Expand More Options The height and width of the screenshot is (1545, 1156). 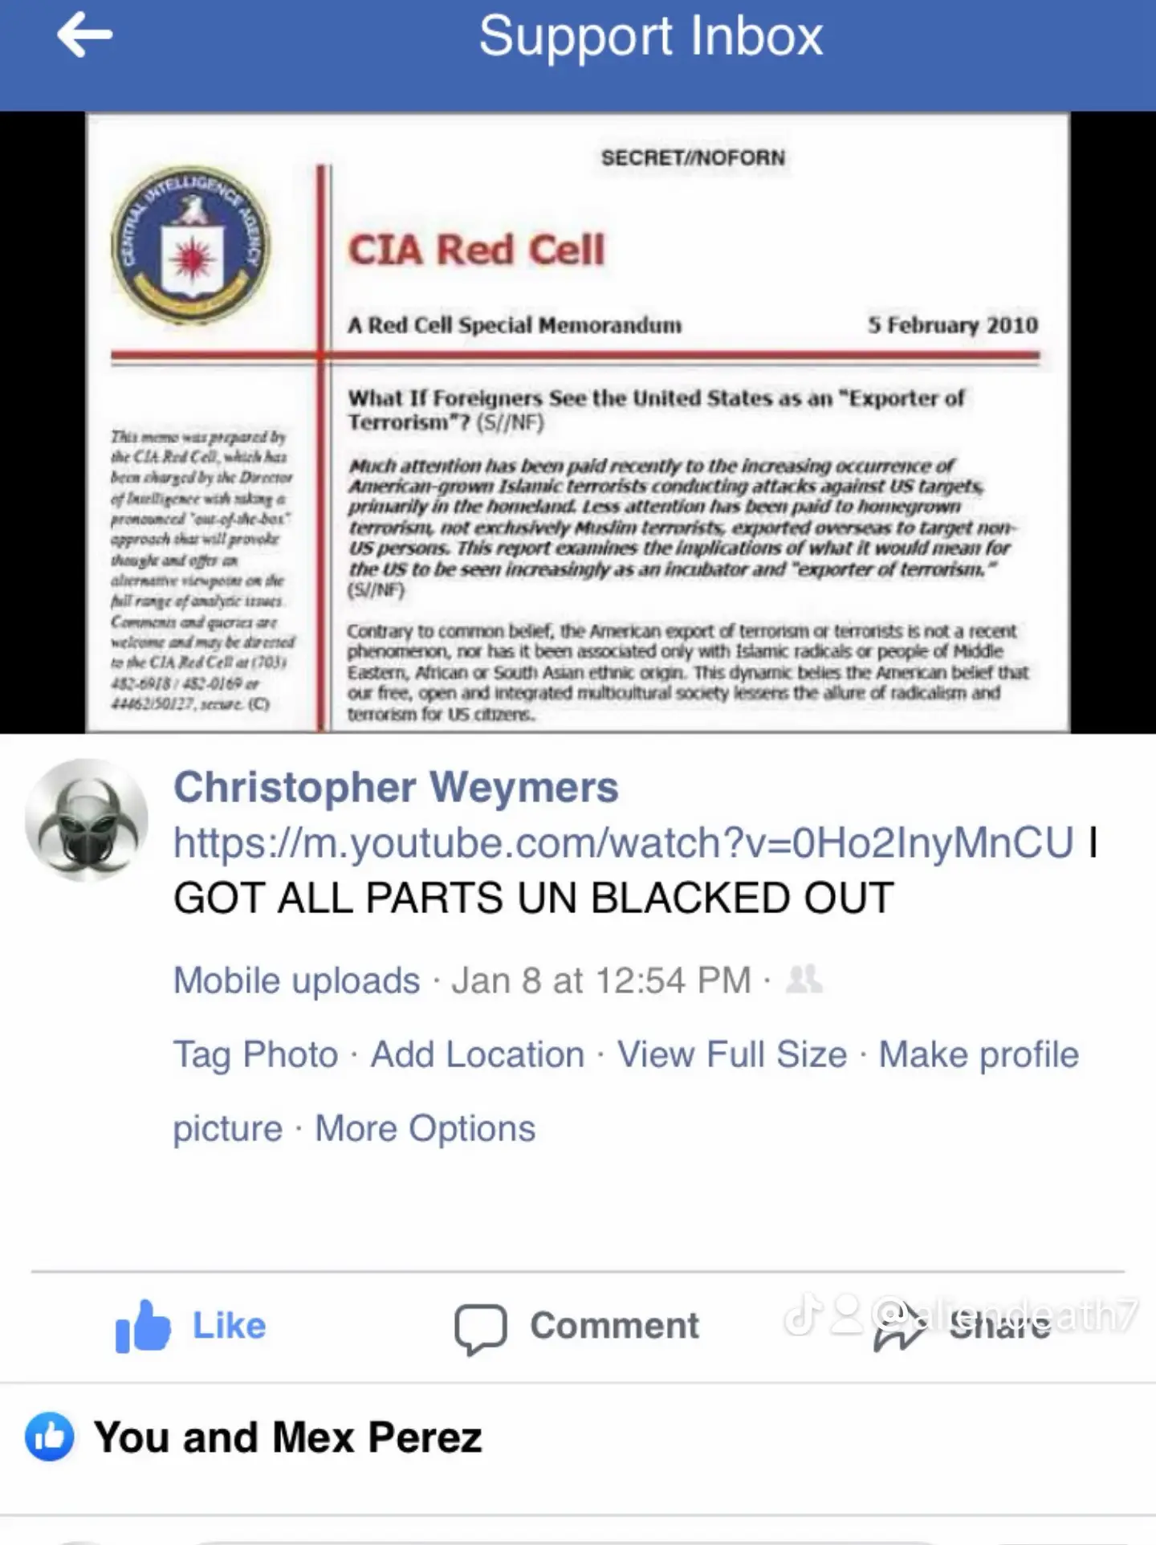click(x=425, y=1128)
